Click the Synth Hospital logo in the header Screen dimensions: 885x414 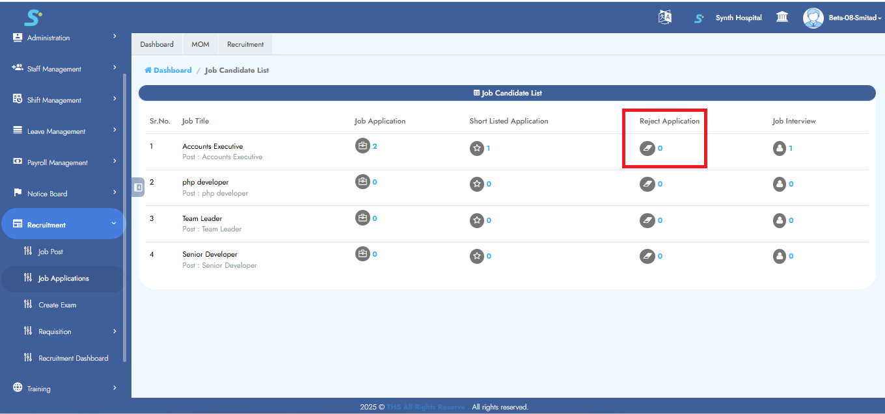coord(699,18)
